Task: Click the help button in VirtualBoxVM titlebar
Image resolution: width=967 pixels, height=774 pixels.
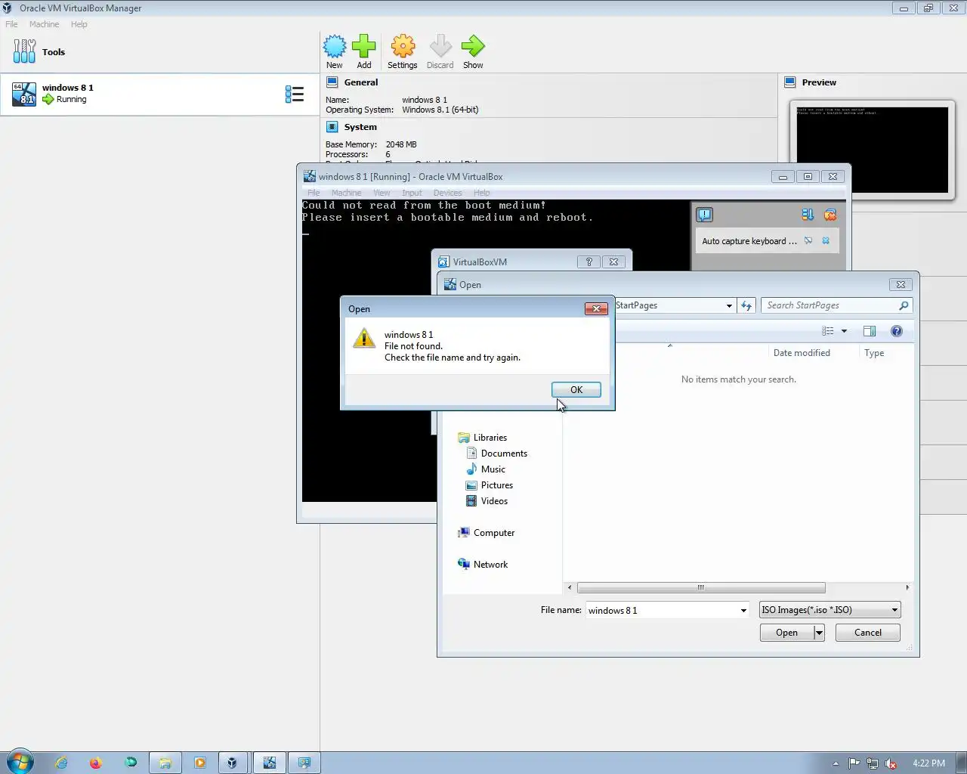Action: coord(589,262)
